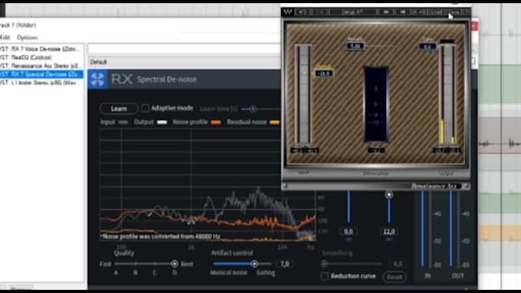Select ReaEQ (Cockos) in FX list

click(x=41, y=57)
